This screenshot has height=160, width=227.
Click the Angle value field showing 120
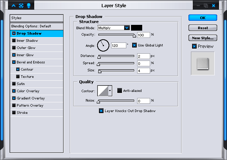pyautogui.click(x=119, y=45)
